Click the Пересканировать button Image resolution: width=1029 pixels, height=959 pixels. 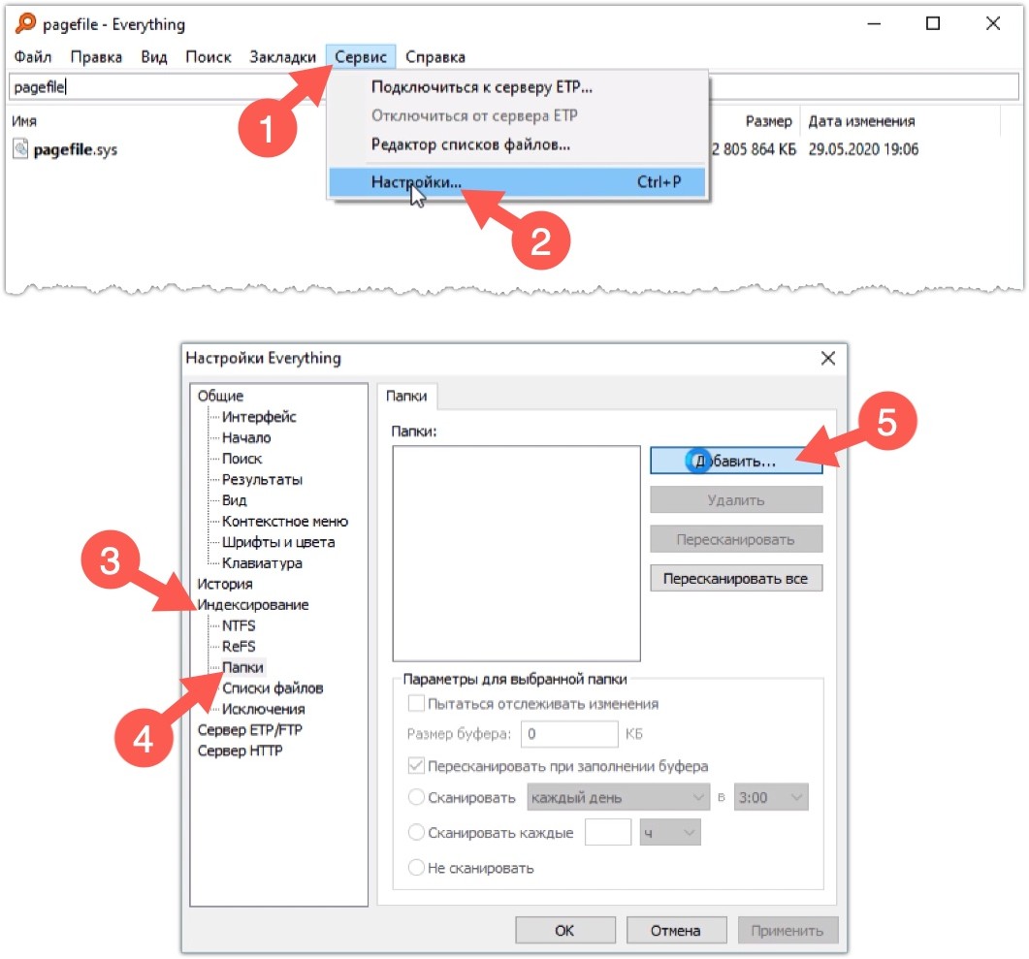(736, 540)
